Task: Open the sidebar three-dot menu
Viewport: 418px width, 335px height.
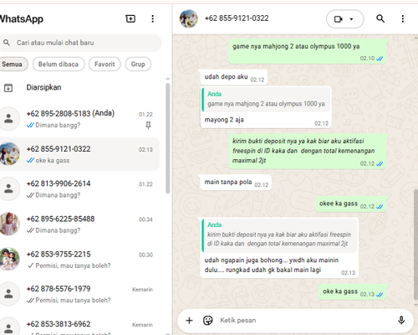Action: point(152,18)
